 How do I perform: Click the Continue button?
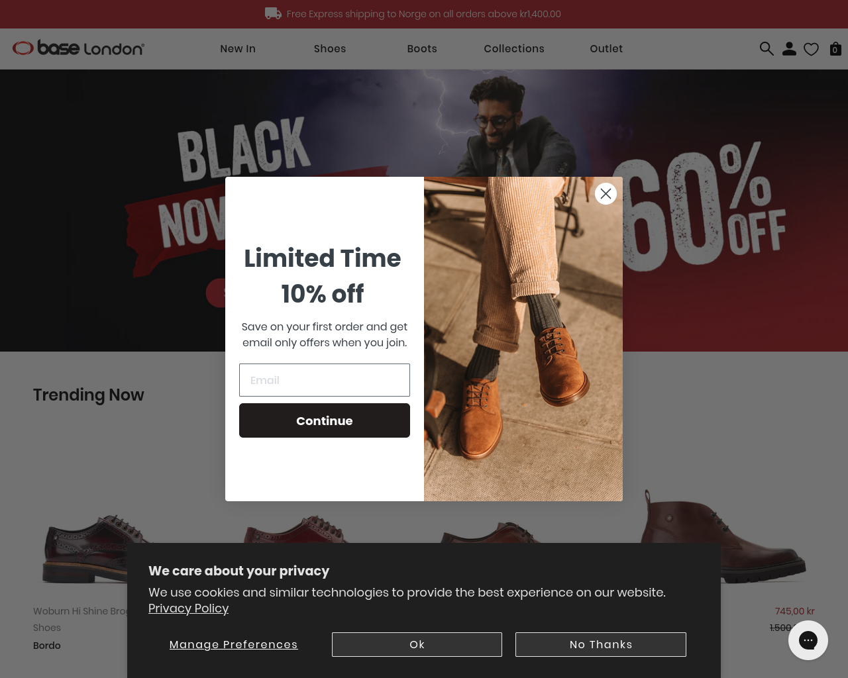coord(325,420)
